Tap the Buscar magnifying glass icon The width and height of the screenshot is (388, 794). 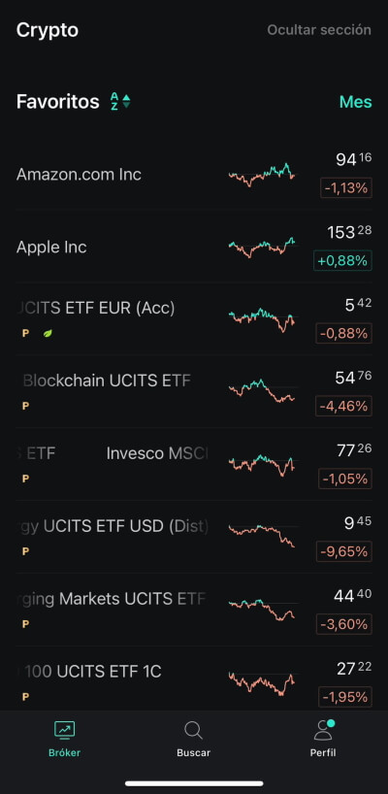(193, 730)
